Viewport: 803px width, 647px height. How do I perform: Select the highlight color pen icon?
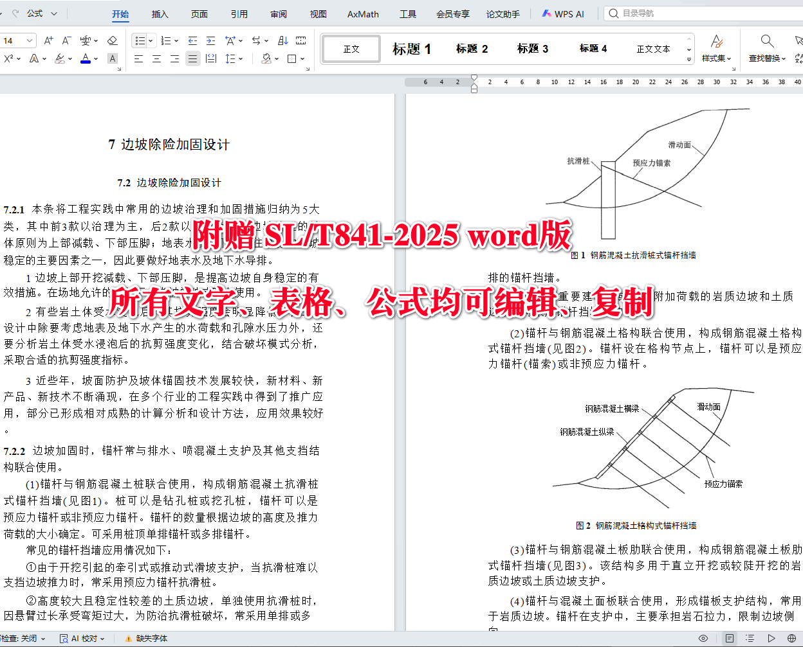(x=60, y=58)
